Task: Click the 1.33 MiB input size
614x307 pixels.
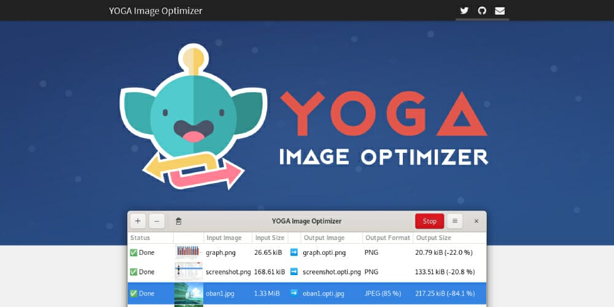Action: click(x=267, y=293)
